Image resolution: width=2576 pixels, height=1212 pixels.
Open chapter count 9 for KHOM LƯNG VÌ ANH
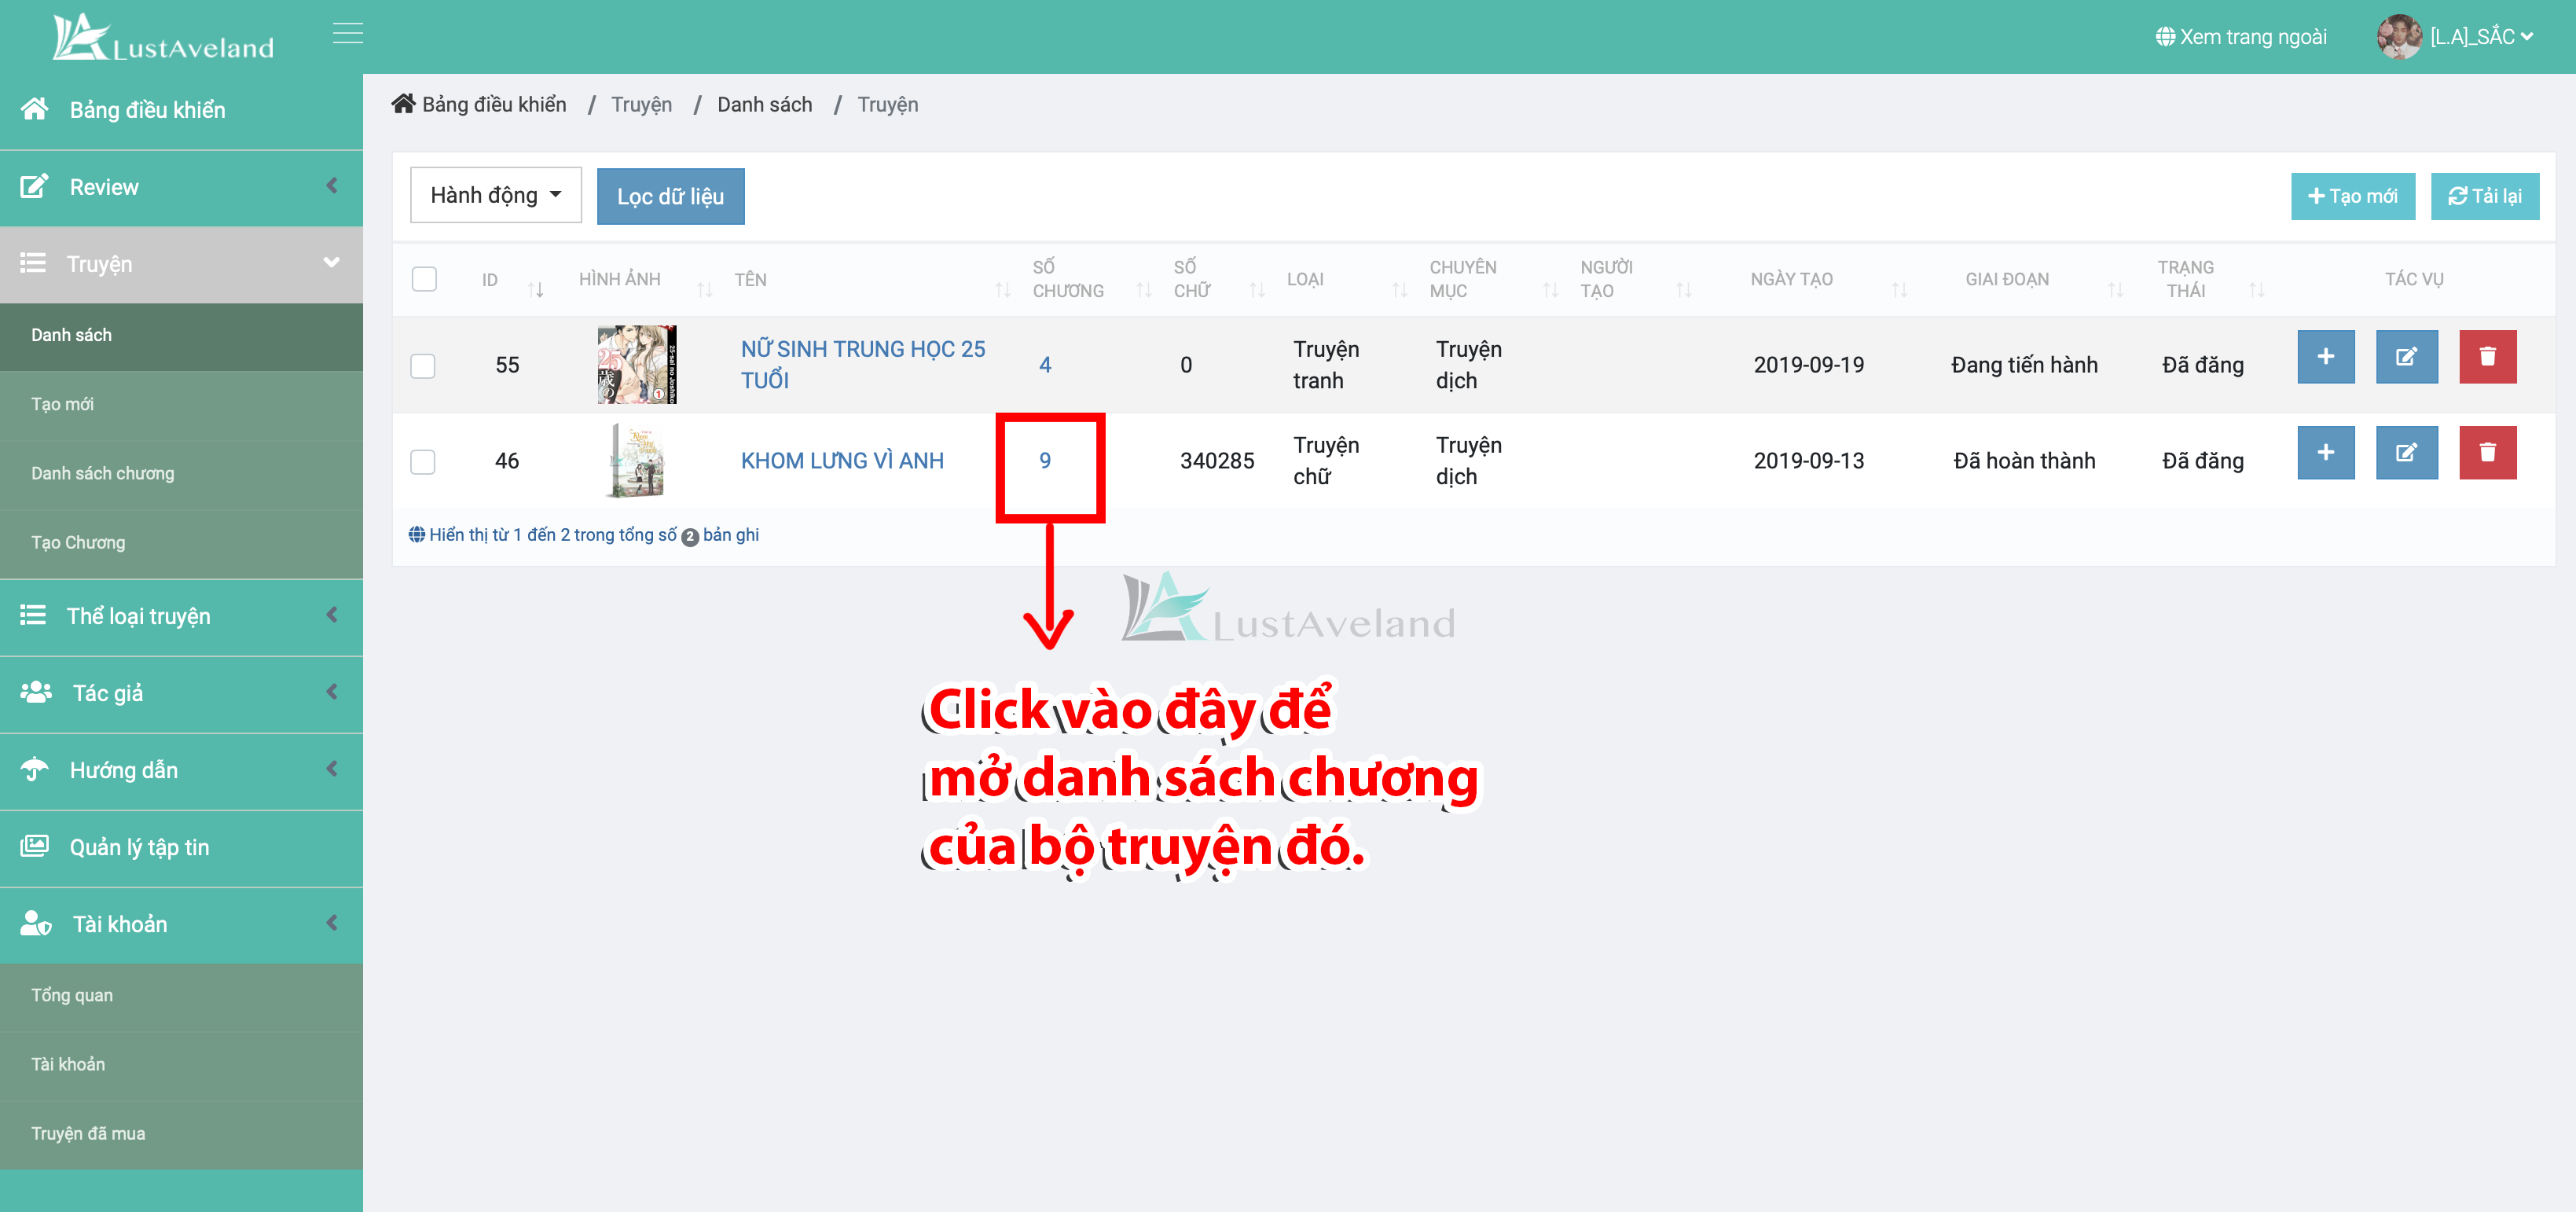(1045, 460)
